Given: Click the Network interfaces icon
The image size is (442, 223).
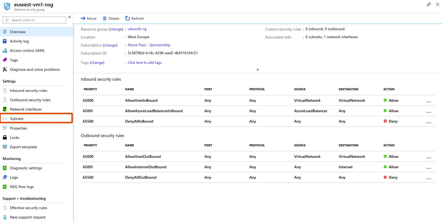Looking at the screenshot, I should pos(5,109).
